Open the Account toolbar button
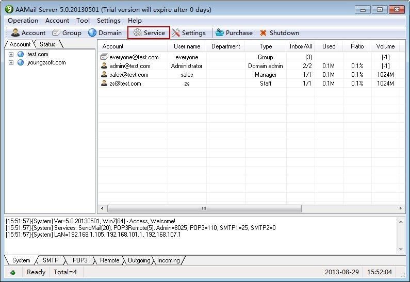 pyautogui.click(x=28, y=33)
